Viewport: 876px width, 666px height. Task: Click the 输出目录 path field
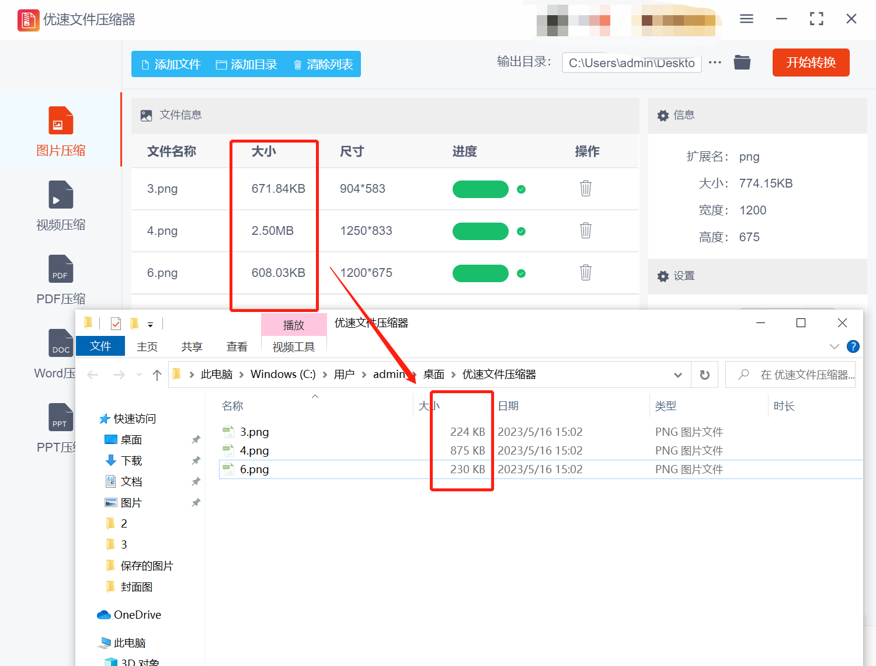coord(631,63)
